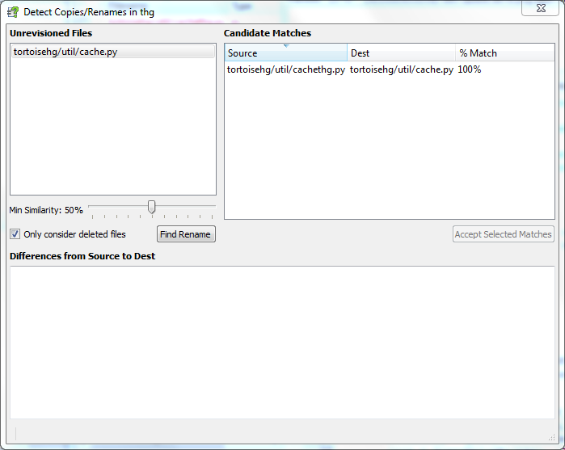
Task: Click inside the Differences from Source to Dest pane
Action: point(282,343)
